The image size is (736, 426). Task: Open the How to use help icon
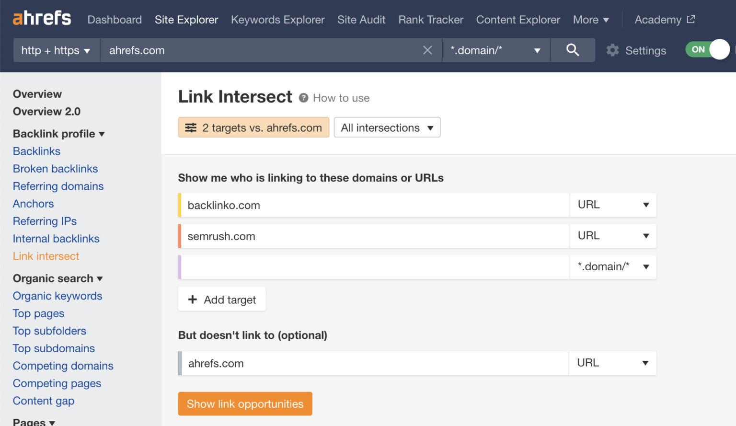[304, 98]
